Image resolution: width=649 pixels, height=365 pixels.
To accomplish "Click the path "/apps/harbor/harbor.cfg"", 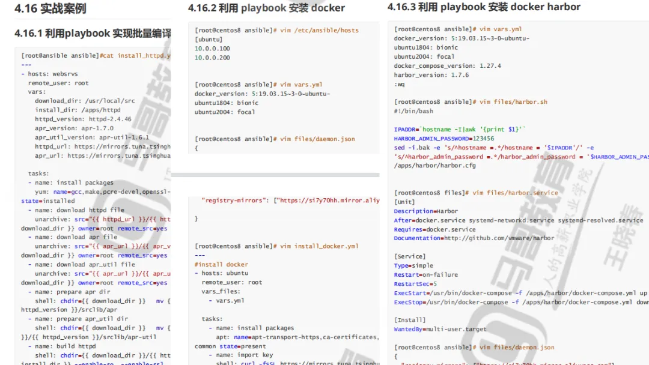I will point(435,165).
